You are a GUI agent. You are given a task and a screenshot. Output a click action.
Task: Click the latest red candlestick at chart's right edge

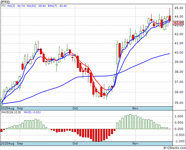coord(170,18)
